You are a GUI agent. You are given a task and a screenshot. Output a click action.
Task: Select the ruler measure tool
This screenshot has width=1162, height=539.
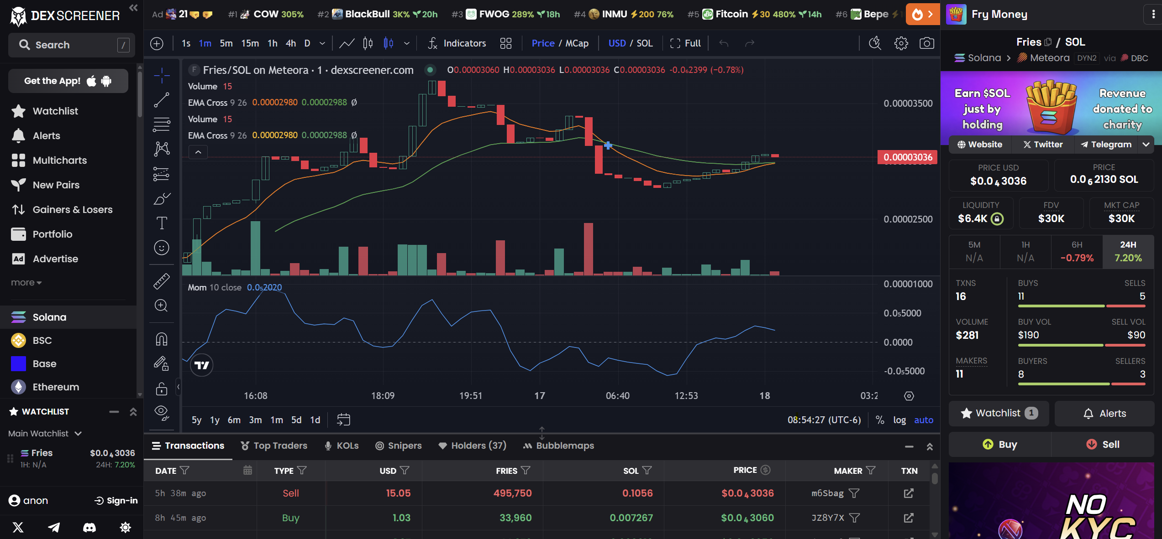[x=162, y=281]
